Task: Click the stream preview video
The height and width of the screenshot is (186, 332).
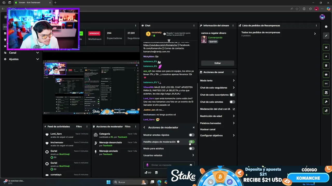Action: 91,88
